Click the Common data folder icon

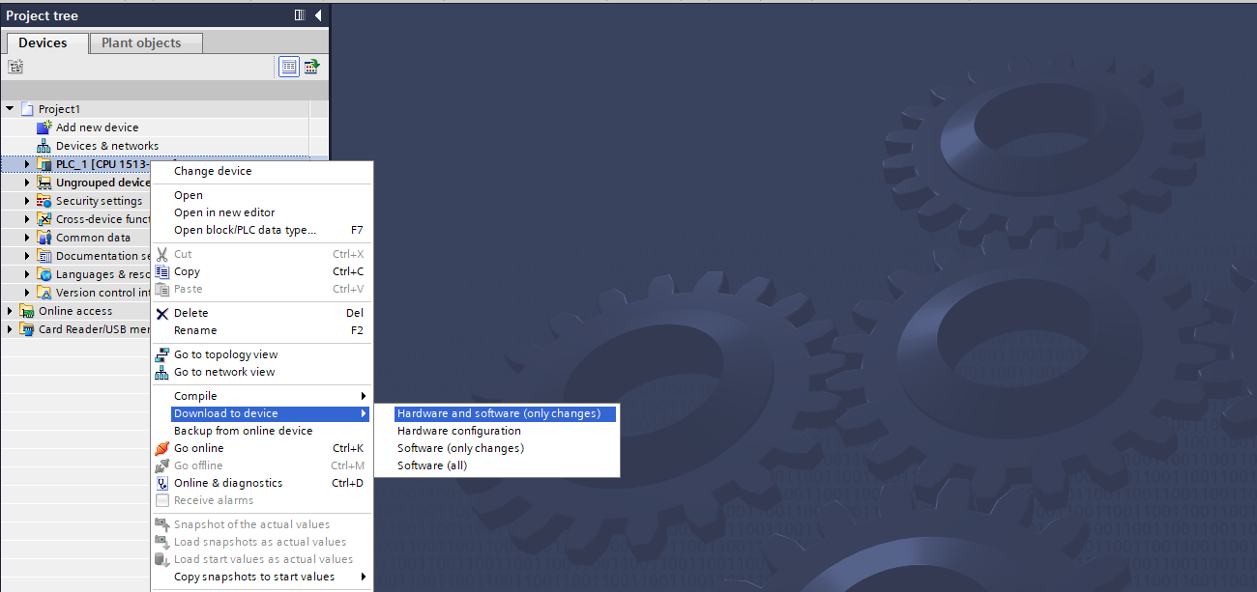[44, 238]
